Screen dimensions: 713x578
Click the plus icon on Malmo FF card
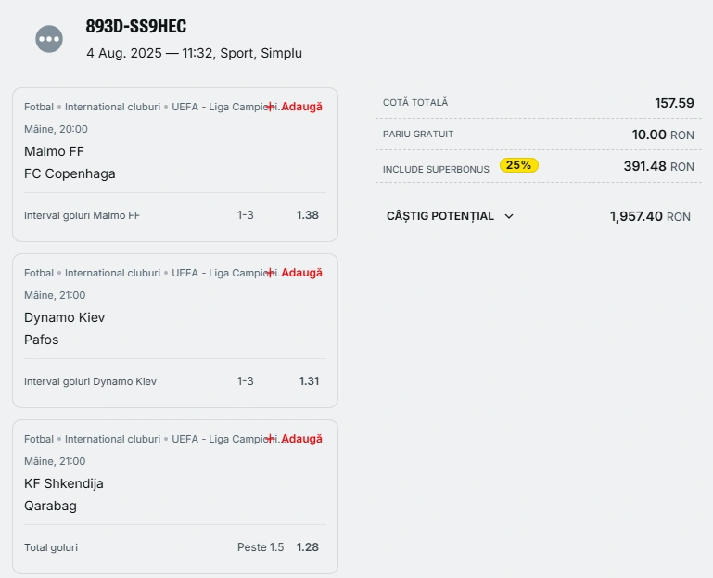[270, 107]
